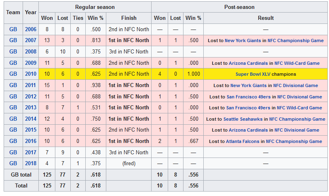This screenshot has height=196, width=329.
Task: Open NFC Championship Game link in 2007 row
Action: click(x=295, y=40)
